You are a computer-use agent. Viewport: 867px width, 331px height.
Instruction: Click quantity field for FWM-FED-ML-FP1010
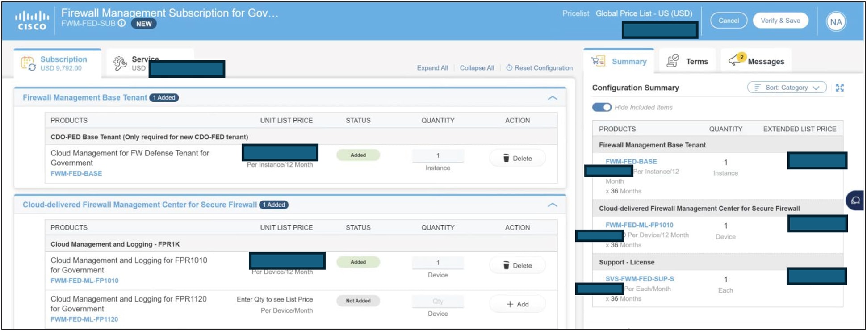(438, 263)
